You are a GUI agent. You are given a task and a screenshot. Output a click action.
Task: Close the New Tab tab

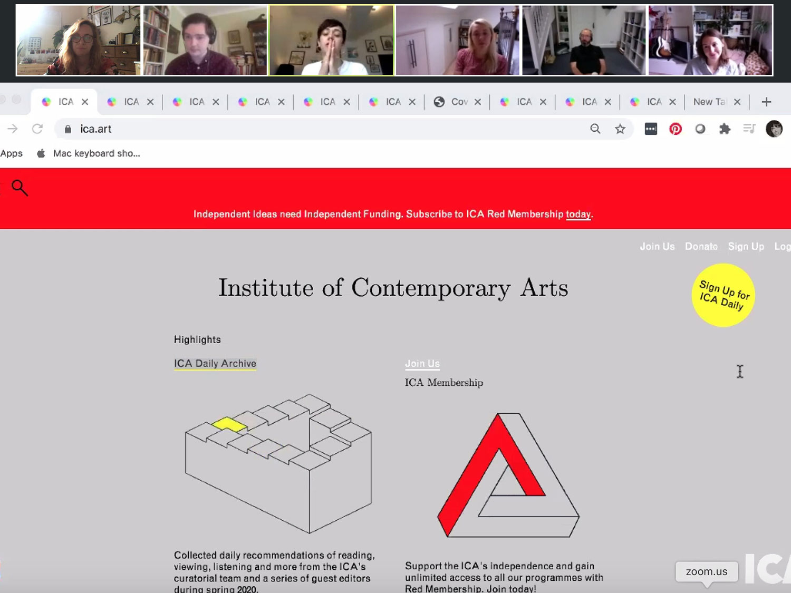coord(737,102)
